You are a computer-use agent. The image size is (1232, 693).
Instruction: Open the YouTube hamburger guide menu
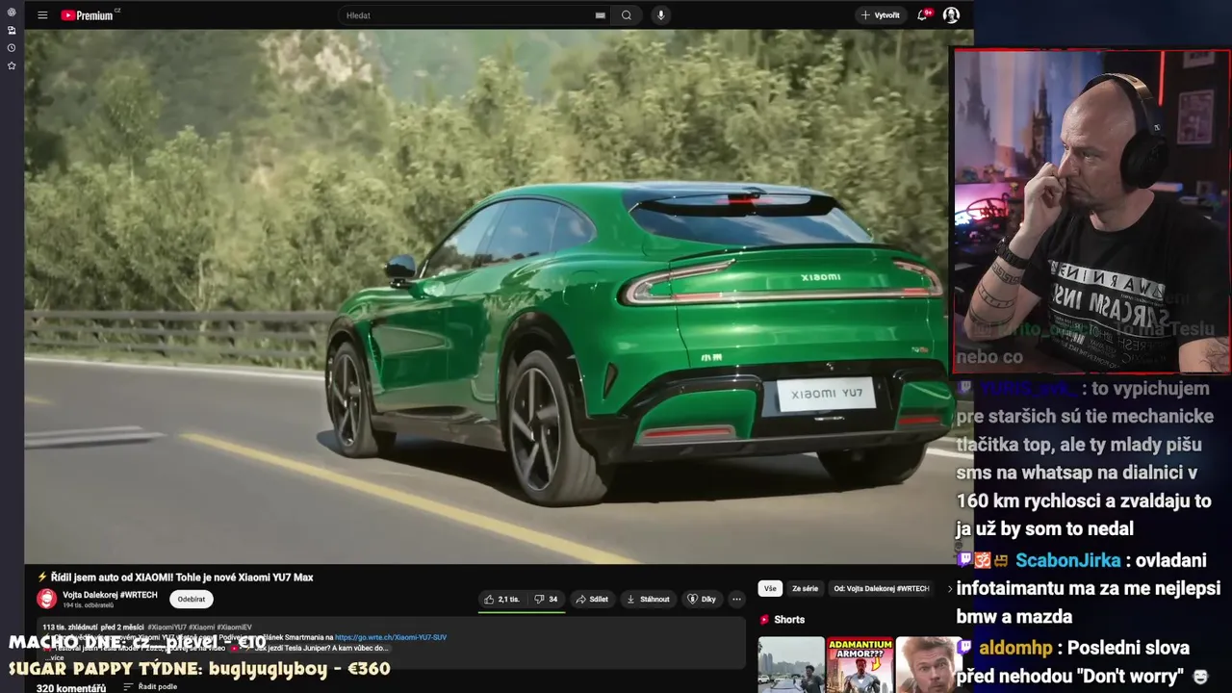click(x=42, y=15)
